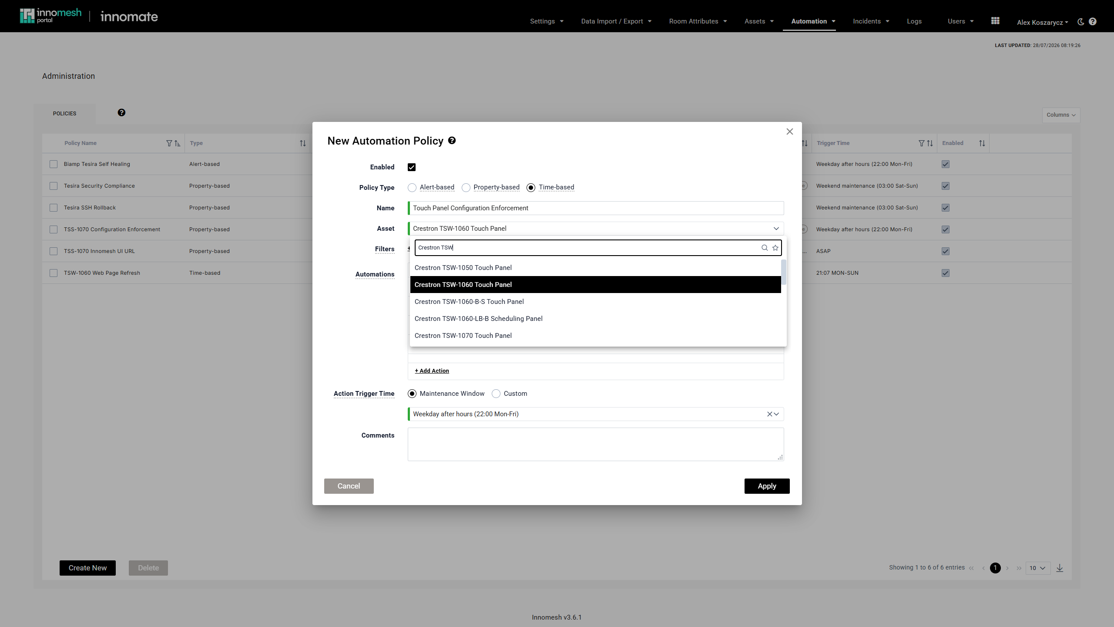
Task: Click the asset list scrollbar thumb
Action: tap(784, 272)
